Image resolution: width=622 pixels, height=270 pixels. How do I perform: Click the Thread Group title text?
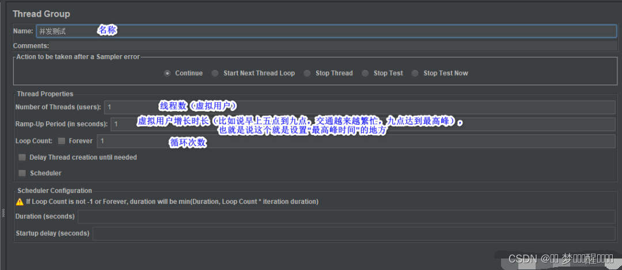click(41, 14)
